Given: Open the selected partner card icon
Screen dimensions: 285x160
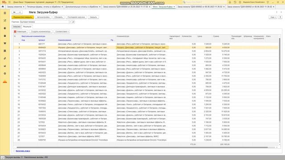Looking at the screenshot, I should (x=73, y=22).
